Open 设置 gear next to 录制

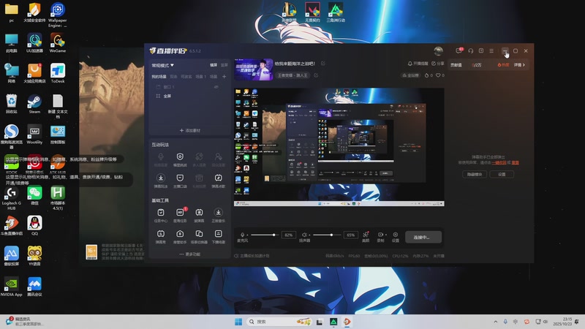tap(396, 234)
